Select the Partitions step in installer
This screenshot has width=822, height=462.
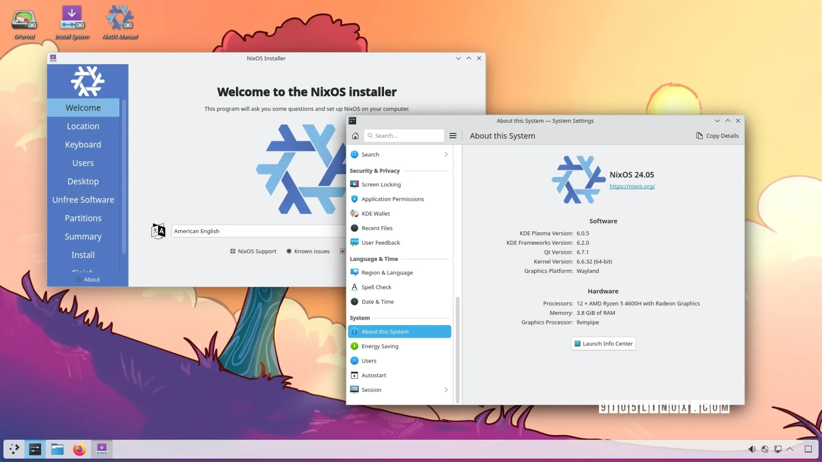83,218
